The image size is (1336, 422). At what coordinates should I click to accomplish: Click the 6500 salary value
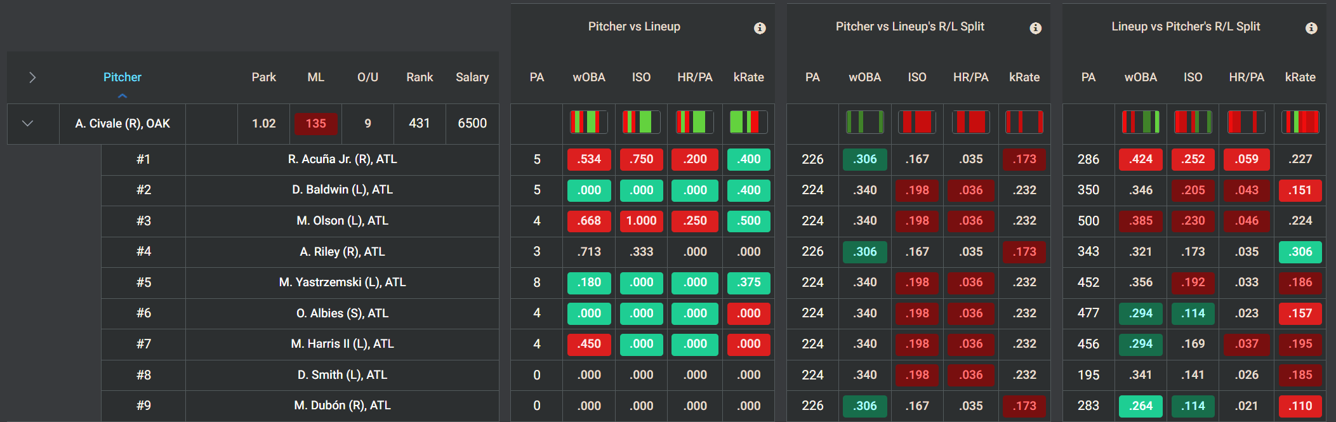[472, 124]
